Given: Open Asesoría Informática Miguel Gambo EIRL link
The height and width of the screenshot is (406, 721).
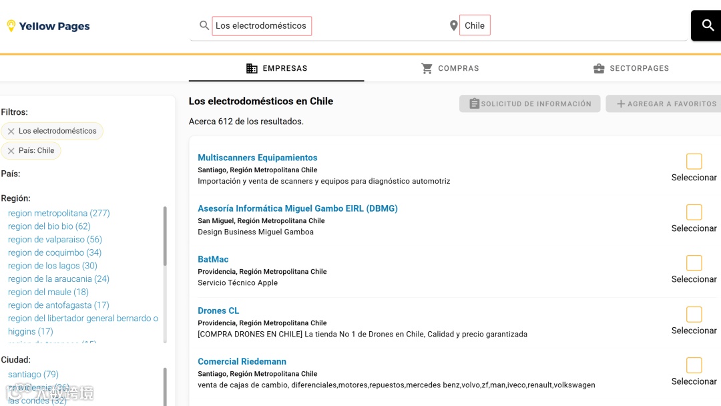Looking at the screenshot, I should (298, 208).
